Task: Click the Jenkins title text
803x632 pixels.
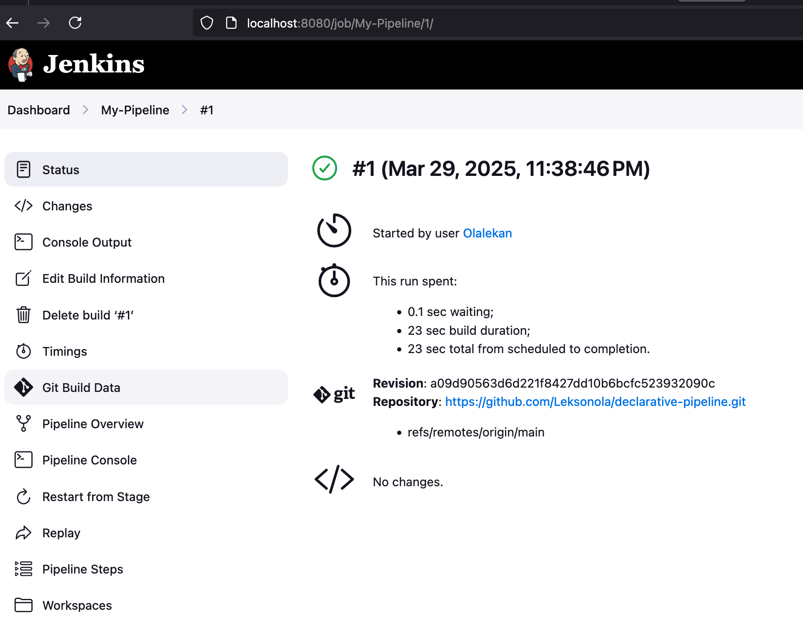Action: click(94, 65)
